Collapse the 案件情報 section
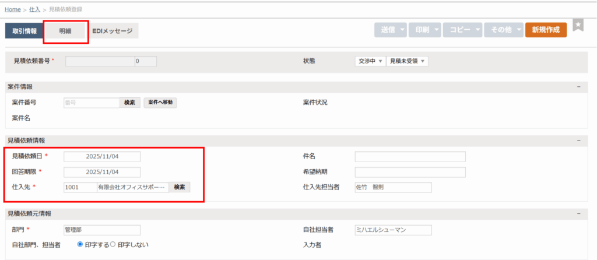Image resolution: width=597 pixels, height=260 pixels. tap(578, 86)
